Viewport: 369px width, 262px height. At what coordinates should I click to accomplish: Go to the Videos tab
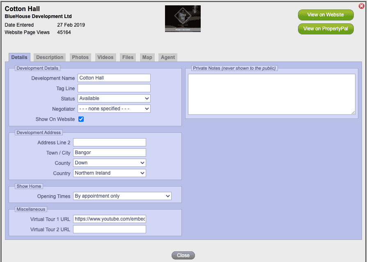[x=105, y=57]
